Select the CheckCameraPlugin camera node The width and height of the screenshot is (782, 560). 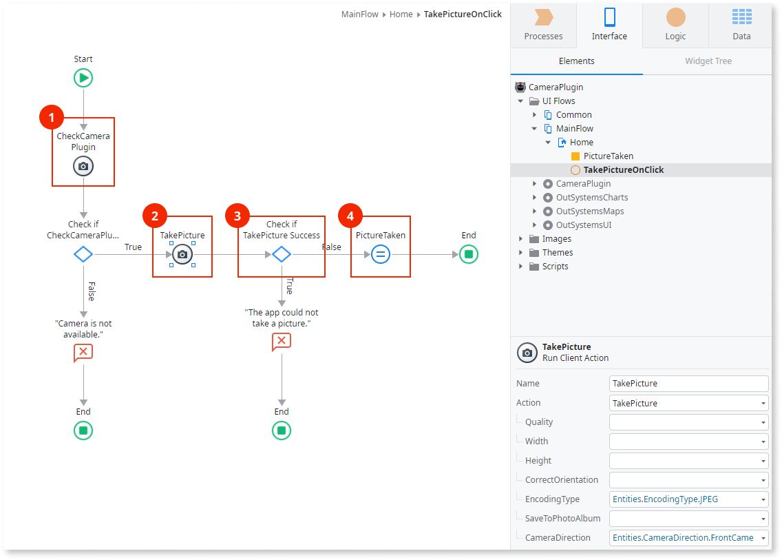pyautogui.click(x=83, y=166)
